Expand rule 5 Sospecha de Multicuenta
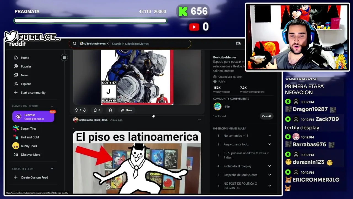The width and height of the screenshot is (353, 199). click(269, 175)
